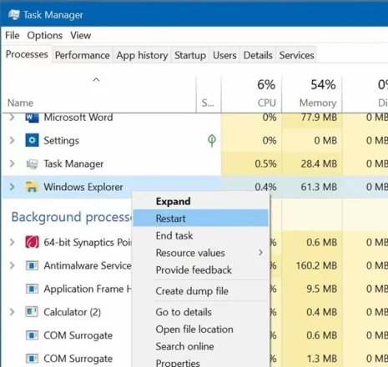This screenshot has height=367, width=388.
Task: Open the File menu
Action: coord(13,36)
